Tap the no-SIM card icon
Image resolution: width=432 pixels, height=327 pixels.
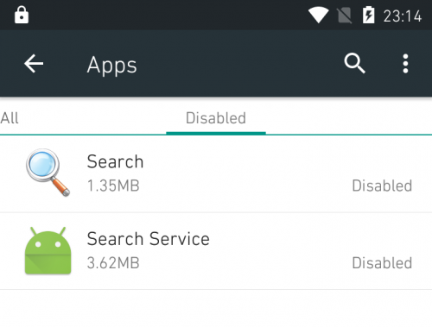(x=344, y=16)
